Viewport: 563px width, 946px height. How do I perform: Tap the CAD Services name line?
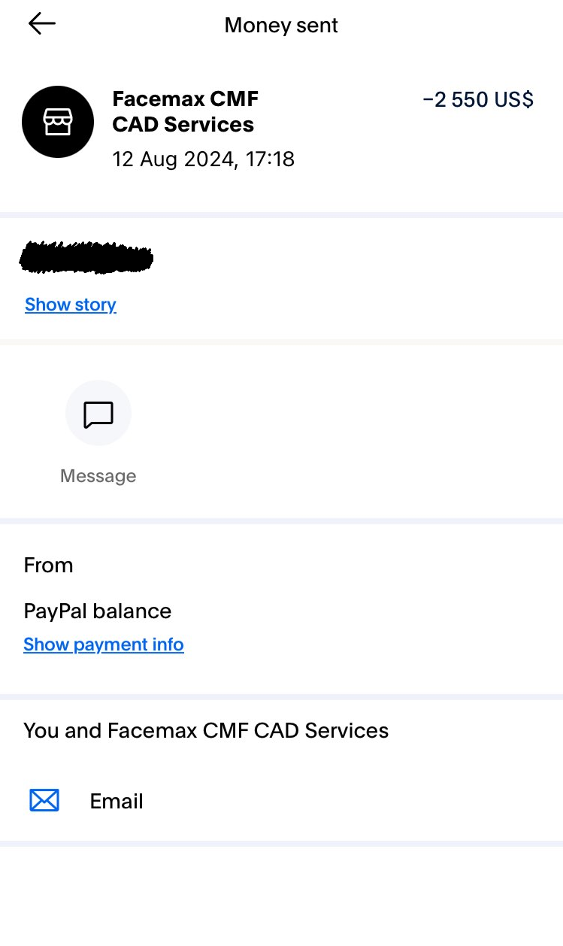point(183,125)
